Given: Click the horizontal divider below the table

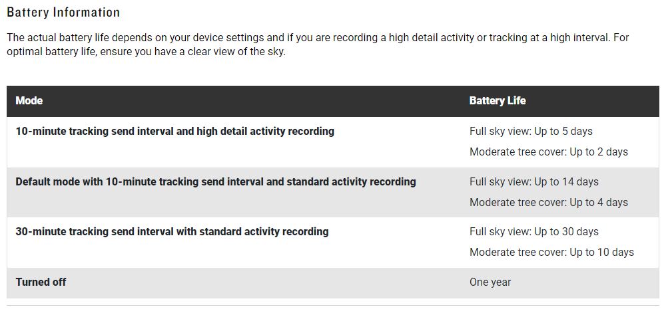Looking at the screenshot, I should [x=333, y=306].
